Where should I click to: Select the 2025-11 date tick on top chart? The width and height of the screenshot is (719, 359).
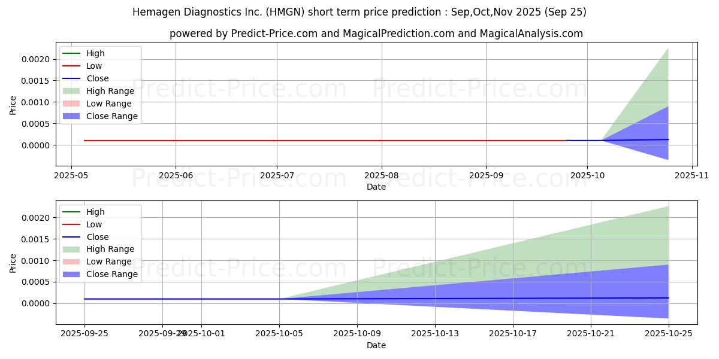tap(692, 176)
